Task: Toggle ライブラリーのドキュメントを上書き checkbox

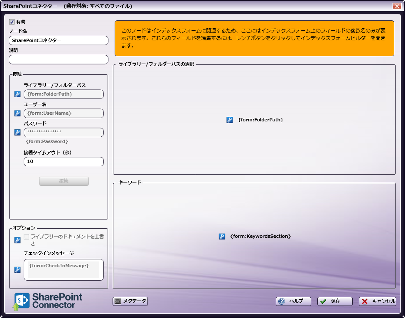Action: click(x=26, y=237)
